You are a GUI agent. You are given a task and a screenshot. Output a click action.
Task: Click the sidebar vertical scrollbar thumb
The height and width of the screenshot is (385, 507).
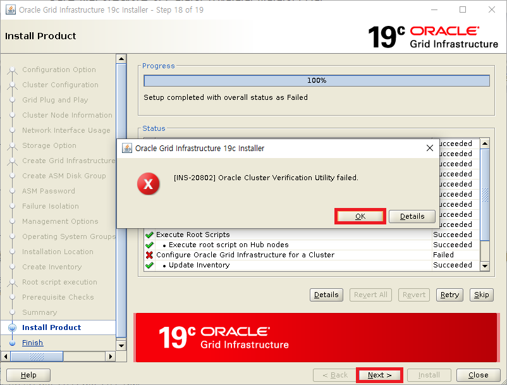point(121,200)
